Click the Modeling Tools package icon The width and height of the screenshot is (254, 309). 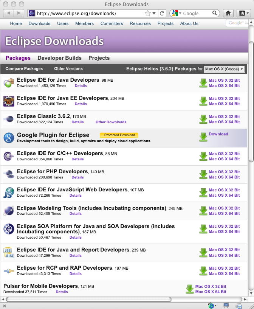tap(9, 211)
